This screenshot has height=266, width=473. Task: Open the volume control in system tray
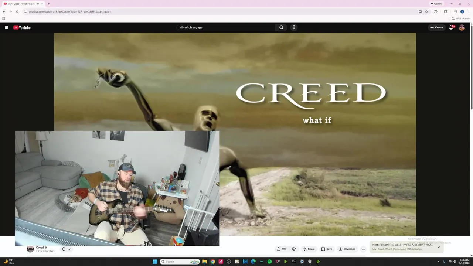(x=455, y=262)
